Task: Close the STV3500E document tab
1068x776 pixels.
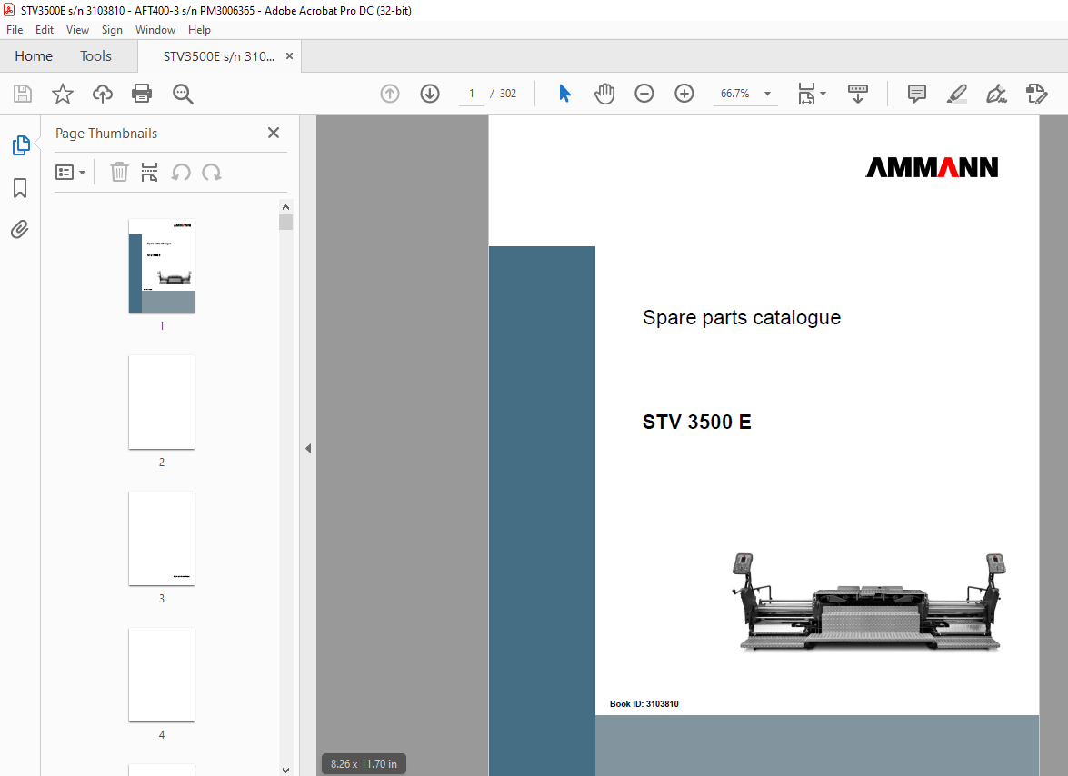Action: click(x=289, y=55)
